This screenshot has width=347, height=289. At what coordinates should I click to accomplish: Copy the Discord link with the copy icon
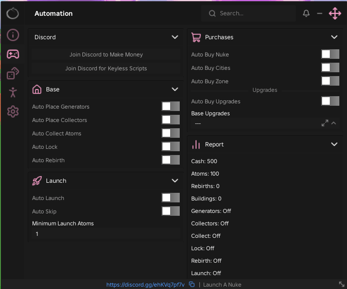coord(192,284)
